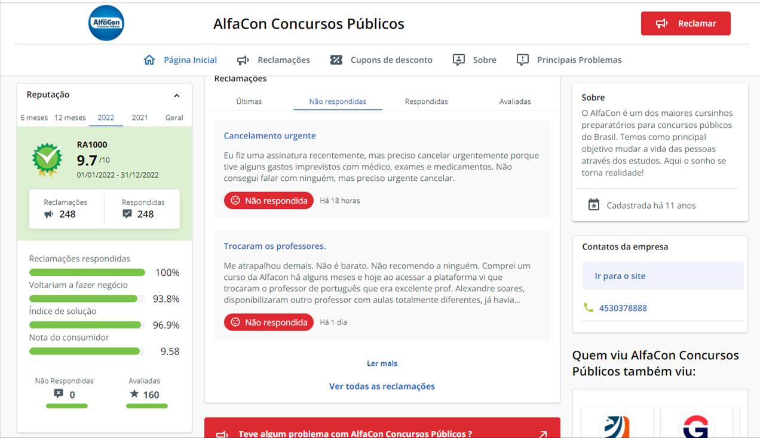Collapse the Reputação panel chevron
This screenshot has height=438, width=760.
coord(177,95)
